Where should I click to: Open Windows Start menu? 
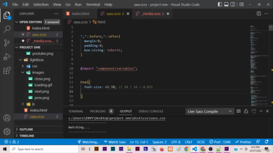coord(5,149)
